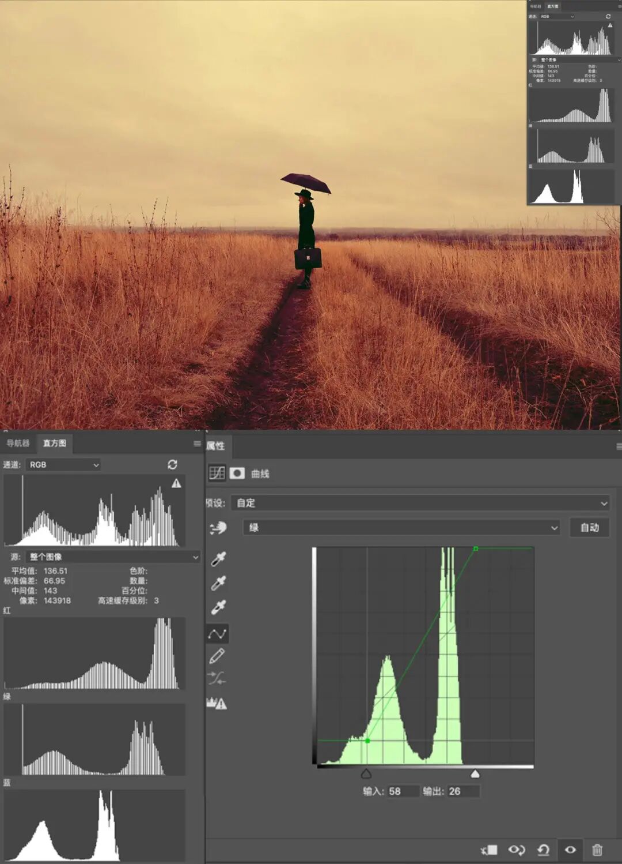Image resolution: width=622 pixels, height=864 pixels.
Task: Switch to 导航器 tab in small top-right panel
Action: point(536,6)
